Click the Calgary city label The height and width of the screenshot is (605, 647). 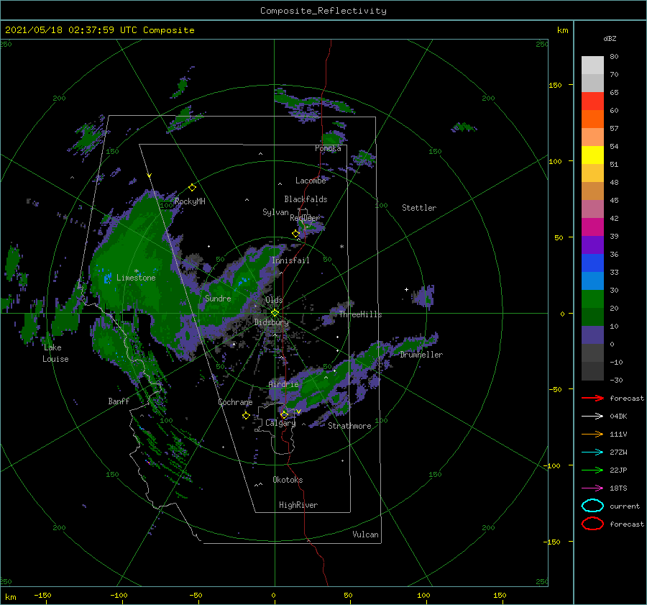point(280,423)
